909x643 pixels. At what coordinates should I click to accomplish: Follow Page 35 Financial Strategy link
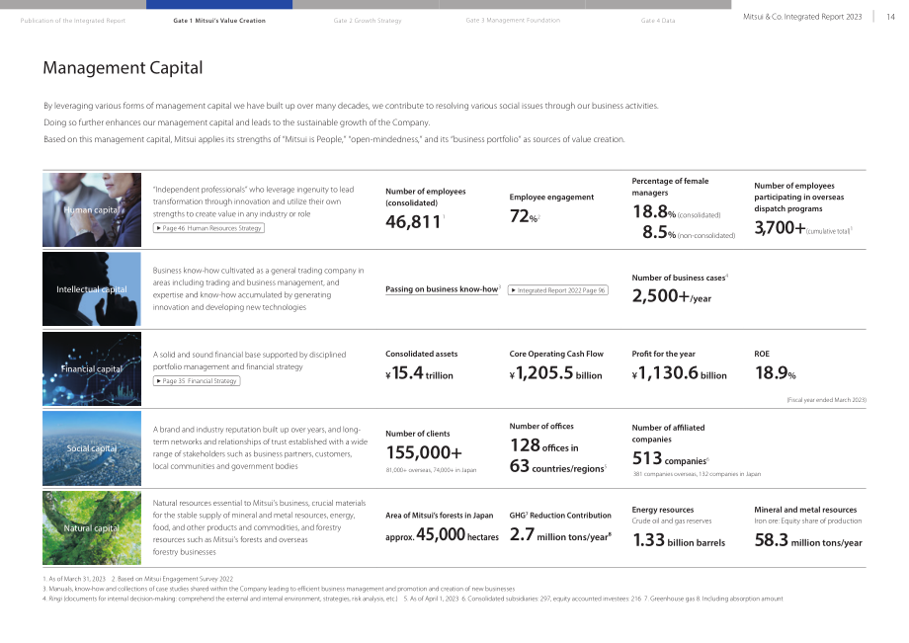coord(197,381)
